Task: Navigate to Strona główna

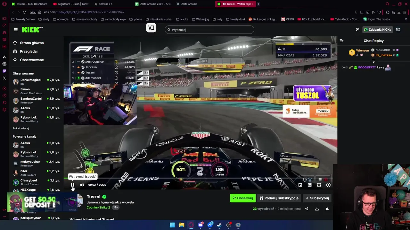Action: pos(32,43)
